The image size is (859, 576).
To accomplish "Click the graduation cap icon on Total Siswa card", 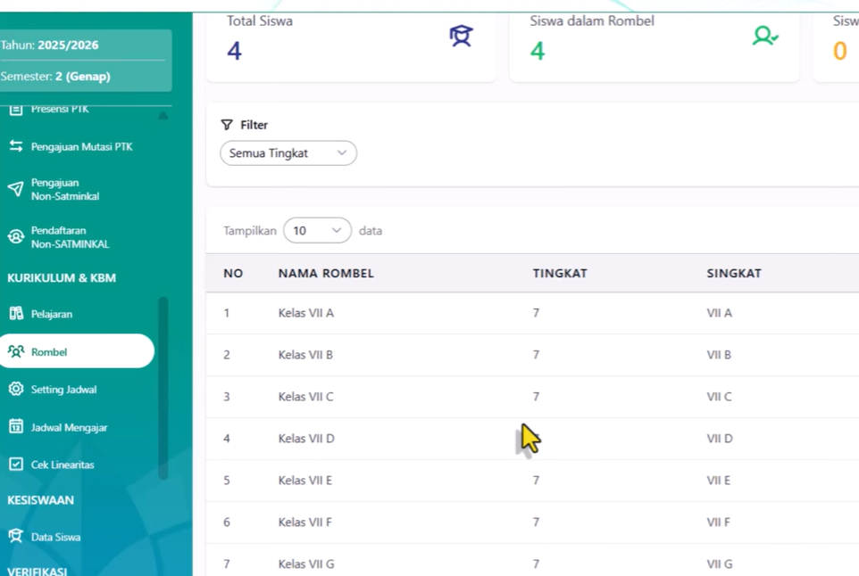I will click(461, 36).
